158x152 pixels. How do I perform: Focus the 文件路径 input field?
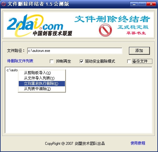click(75, 51)
